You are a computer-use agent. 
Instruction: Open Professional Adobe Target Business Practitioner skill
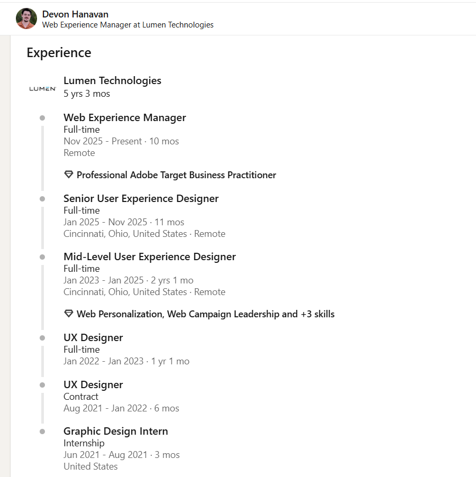point(176,175)
